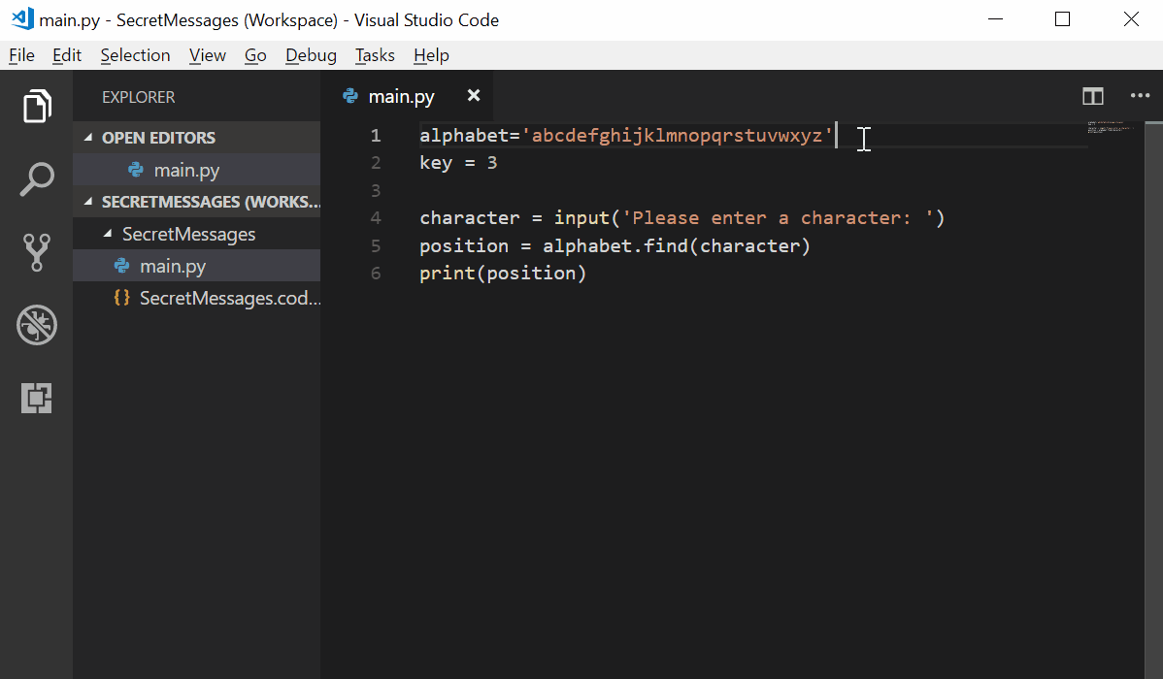Click line number 3 in gutter
The image size is (1163, 679).
point(376,190)
